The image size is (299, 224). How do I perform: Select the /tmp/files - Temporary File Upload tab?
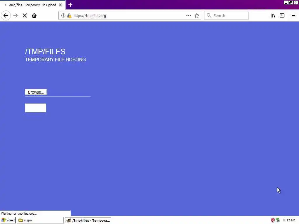coord(32,5)
